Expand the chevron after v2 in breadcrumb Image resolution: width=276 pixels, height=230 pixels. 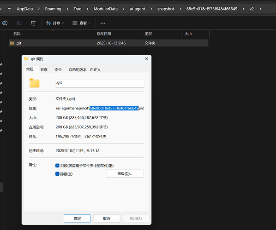[260, 9]
